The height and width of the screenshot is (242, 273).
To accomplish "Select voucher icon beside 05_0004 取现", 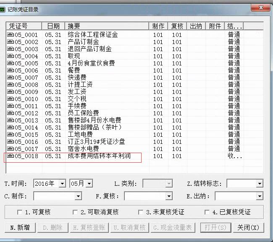I will point(10,56).
